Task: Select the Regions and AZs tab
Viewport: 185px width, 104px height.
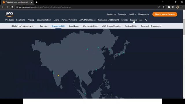Action: [58, 26]
